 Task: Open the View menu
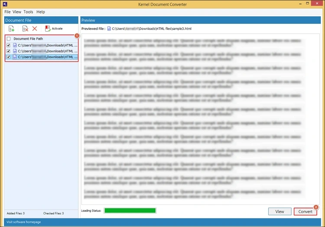point(17,12)
